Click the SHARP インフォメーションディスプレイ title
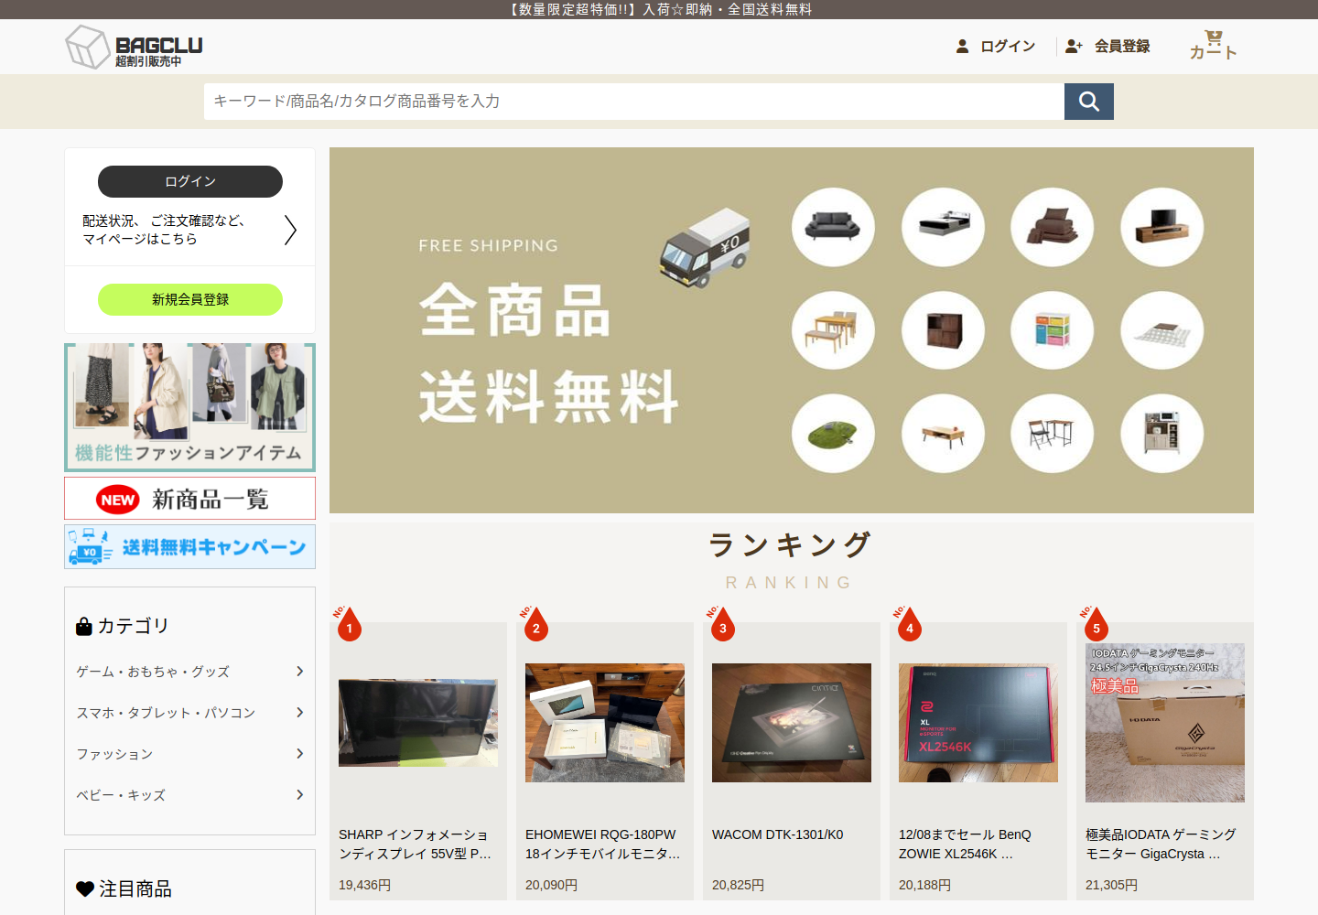Viewport: 1318px width, 915px height. [416, 844]
